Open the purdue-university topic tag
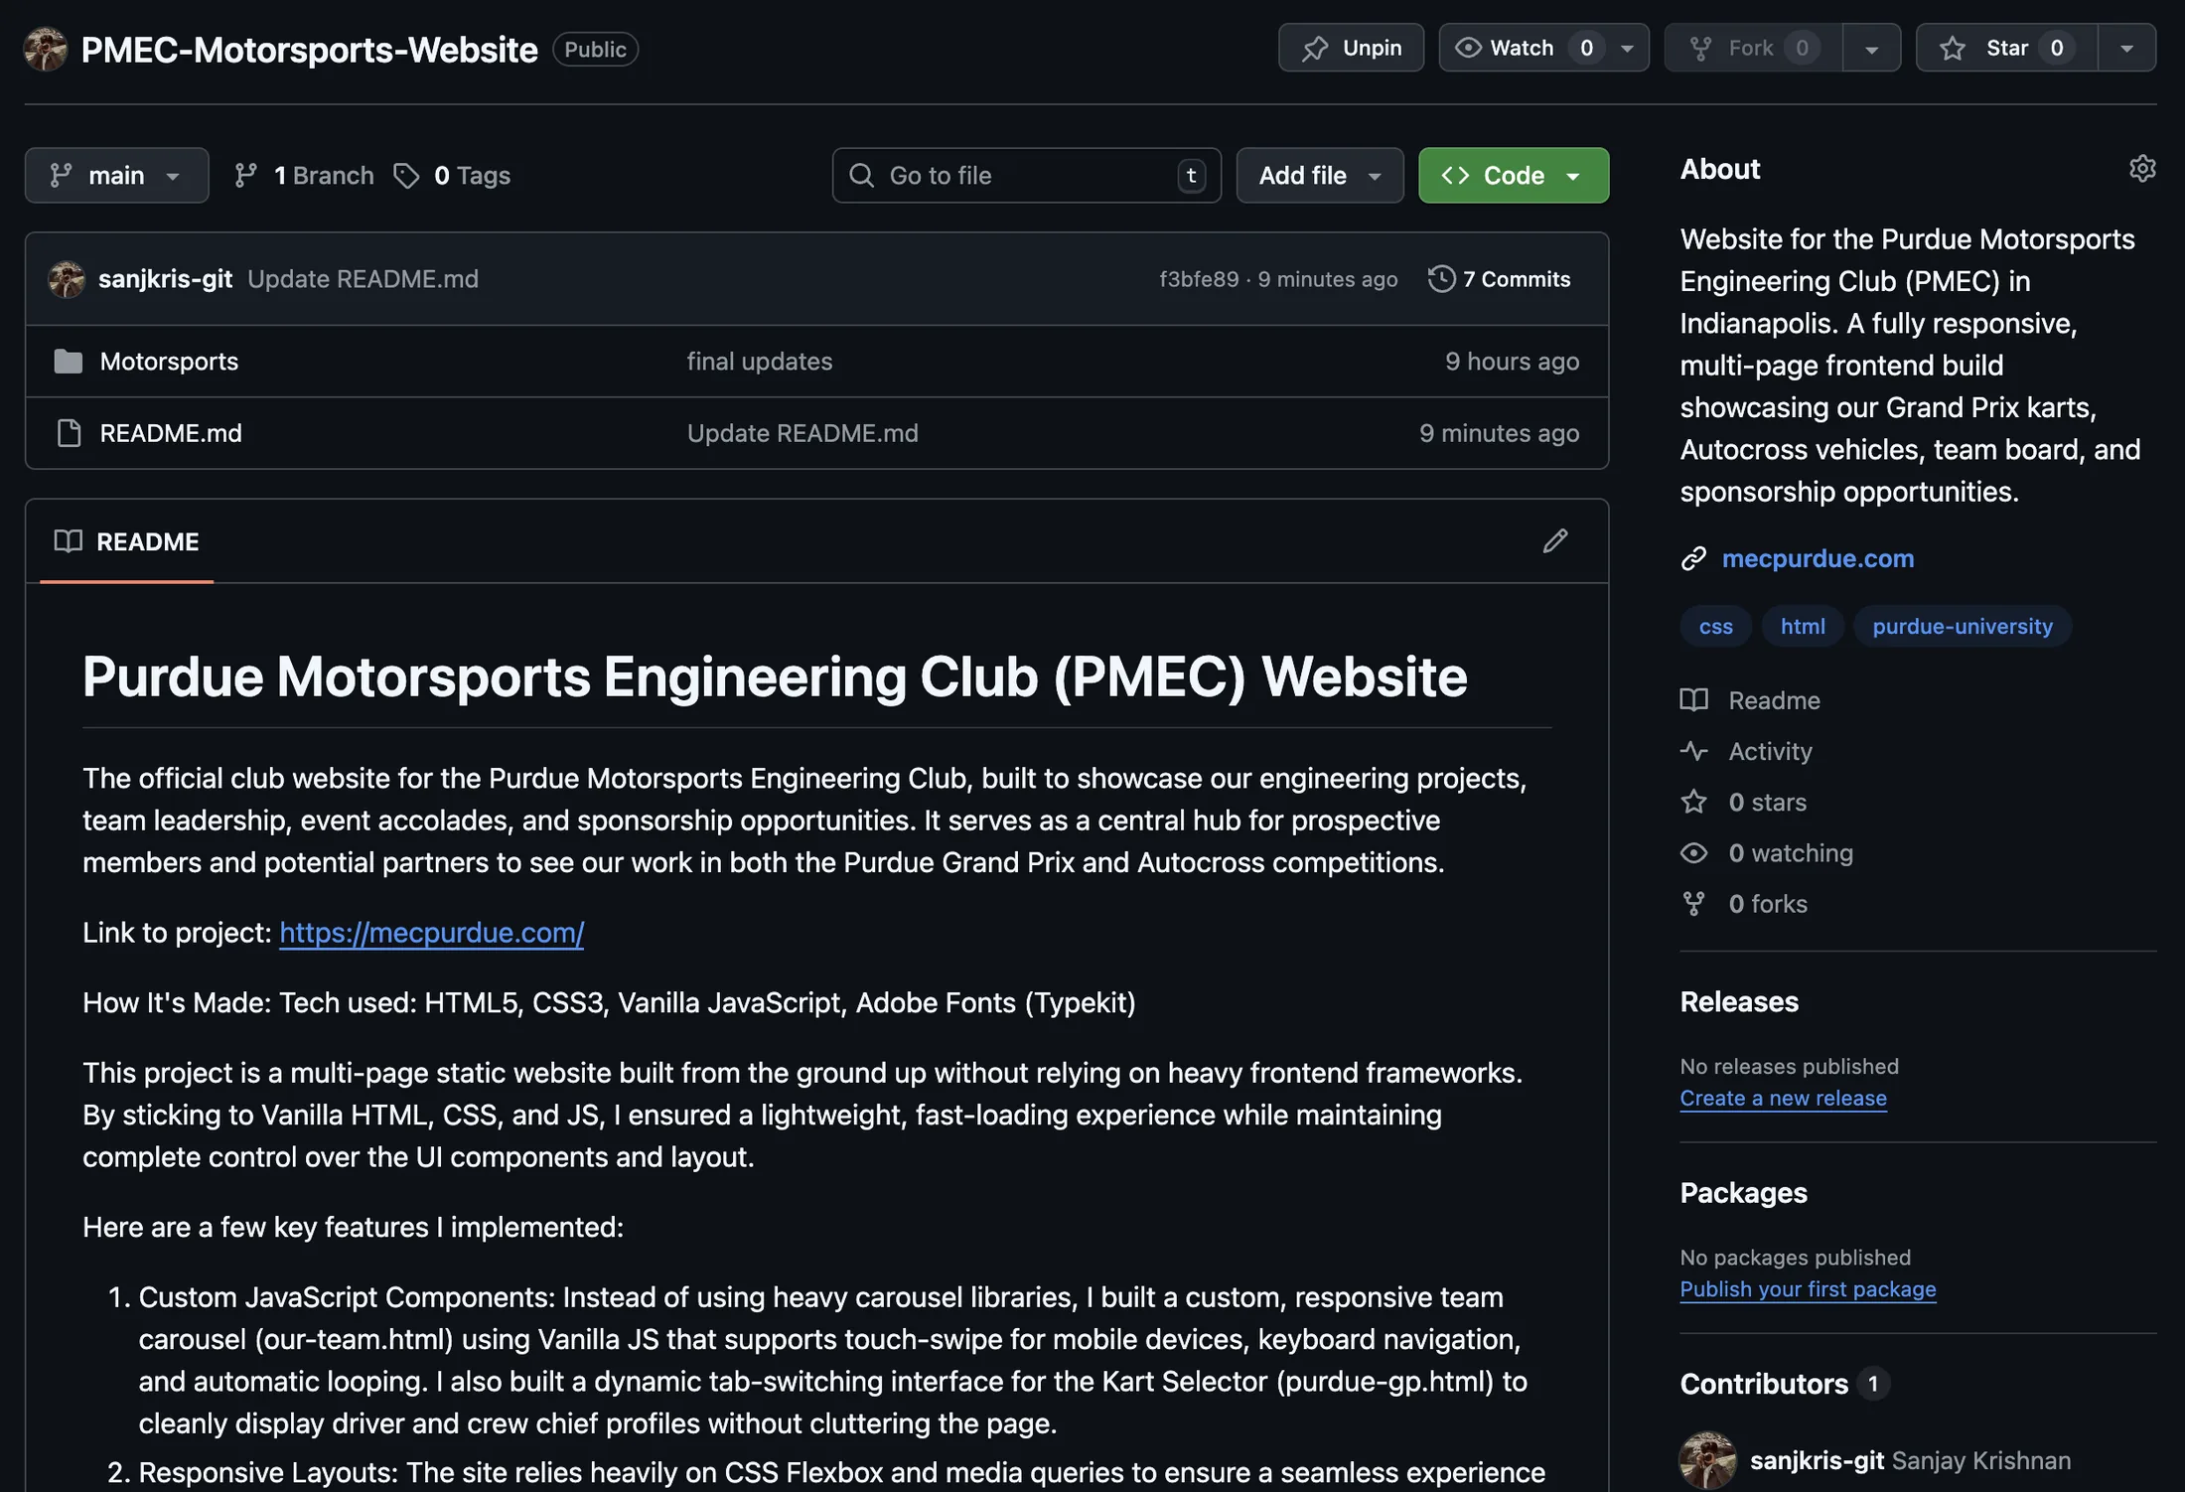The height and width of the screenshot is (1492, 2185). (x=1963, y=627)
